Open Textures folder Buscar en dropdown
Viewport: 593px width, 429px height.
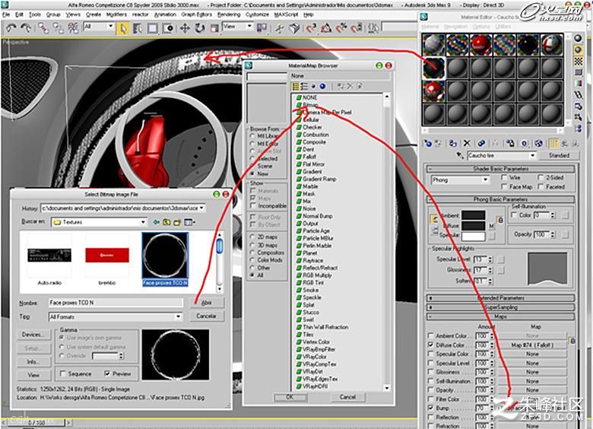click(143, 222)
